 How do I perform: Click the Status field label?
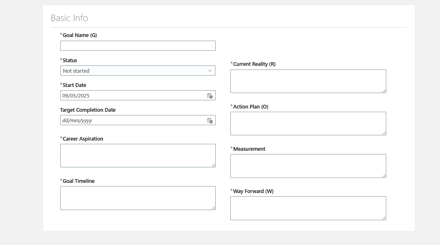point(70,60)
